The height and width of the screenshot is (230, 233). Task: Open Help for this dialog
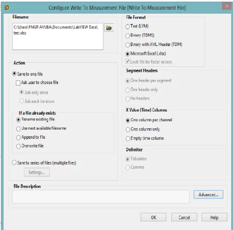214,217
